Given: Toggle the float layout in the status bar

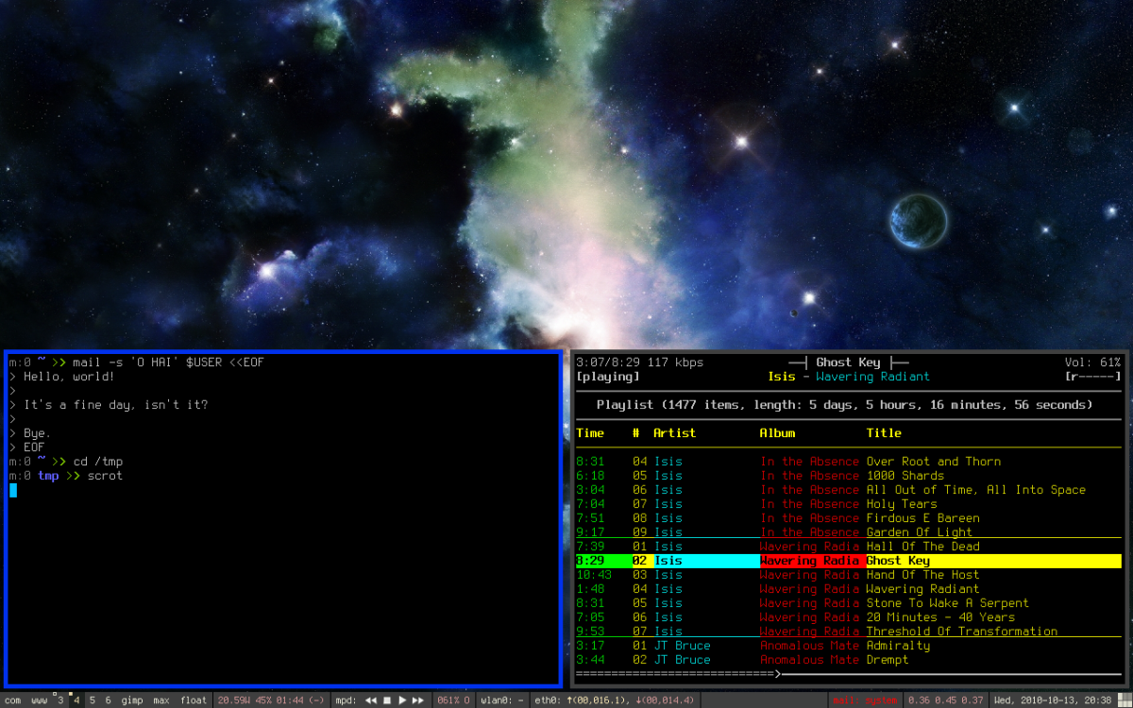Looking at the screenshot, I should pyautogui.click(x=194, y=700).
